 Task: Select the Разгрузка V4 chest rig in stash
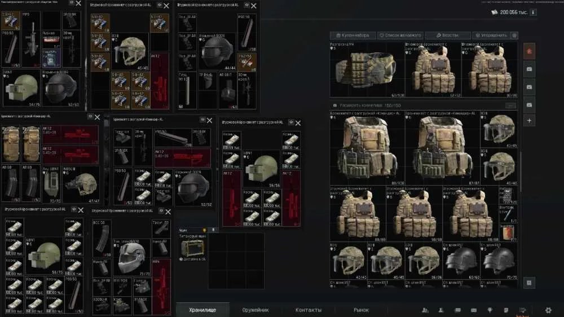(x=367, y=70)
